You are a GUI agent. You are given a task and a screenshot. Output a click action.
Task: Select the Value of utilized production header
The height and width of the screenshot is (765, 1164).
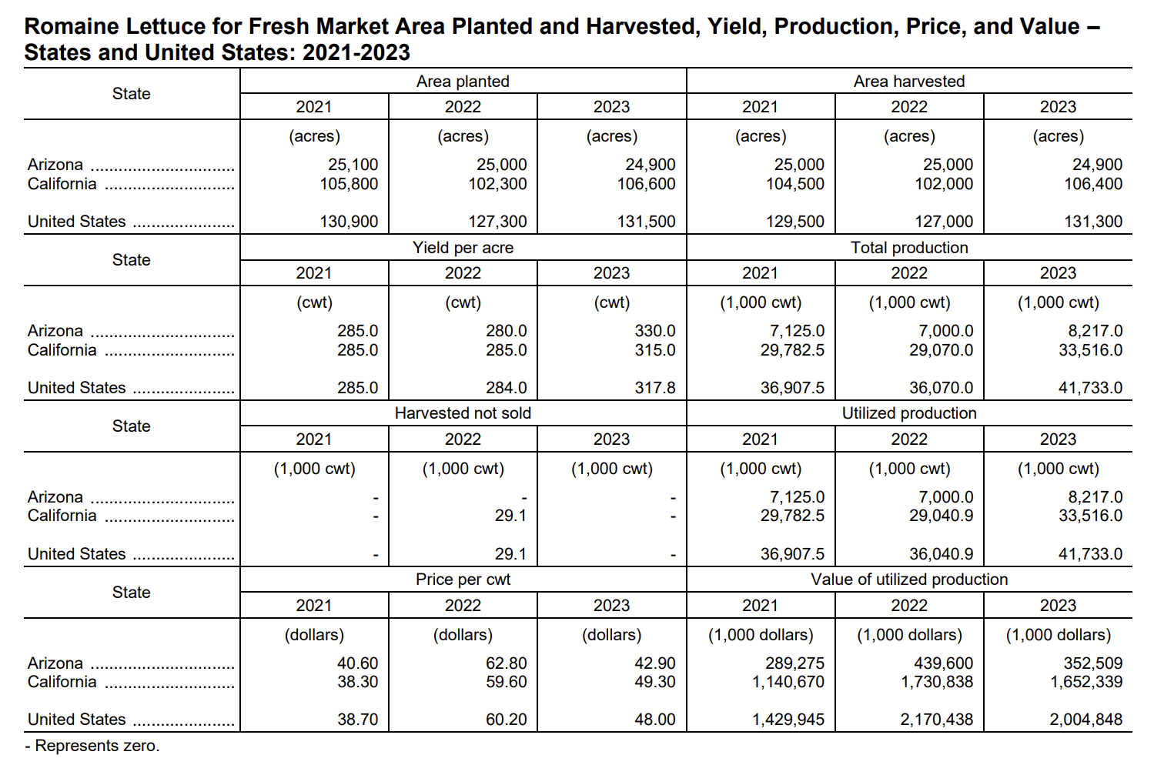tap(909, 580)
